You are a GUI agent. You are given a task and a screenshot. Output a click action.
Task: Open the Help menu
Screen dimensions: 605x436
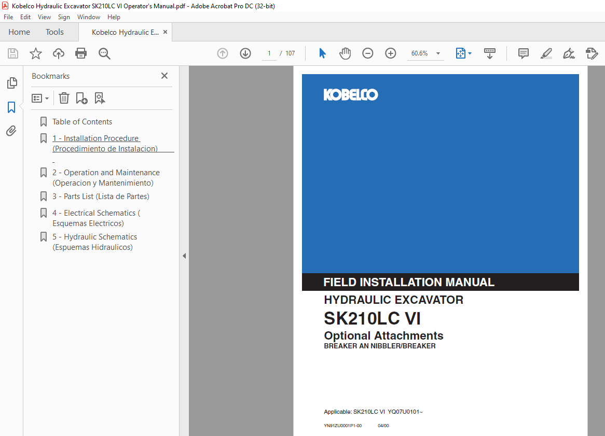coord(114,17)
